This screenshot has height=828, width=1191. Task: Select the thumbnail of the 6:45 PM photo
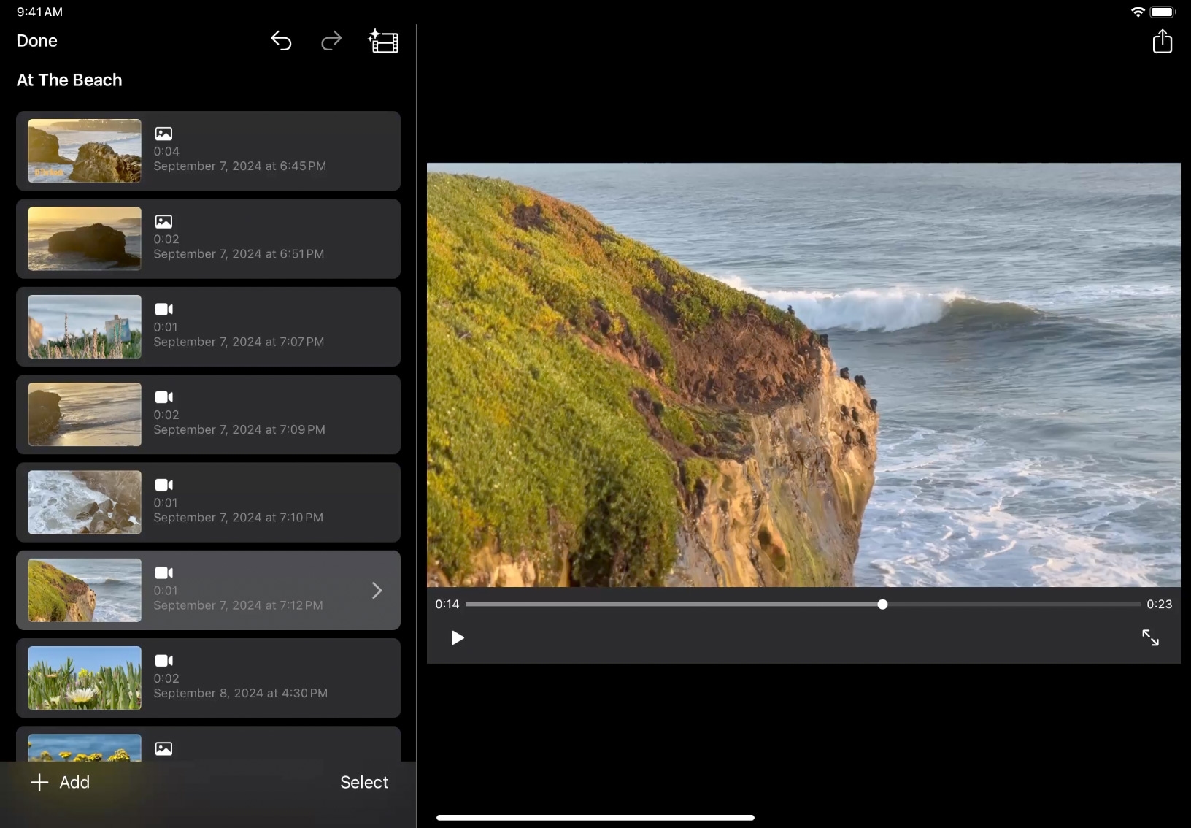85,151
